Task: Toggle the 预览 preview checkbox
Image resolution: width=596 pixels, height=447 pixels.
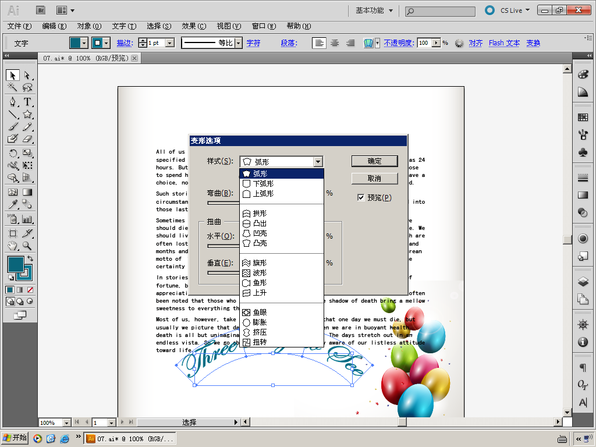Action: 361,197
